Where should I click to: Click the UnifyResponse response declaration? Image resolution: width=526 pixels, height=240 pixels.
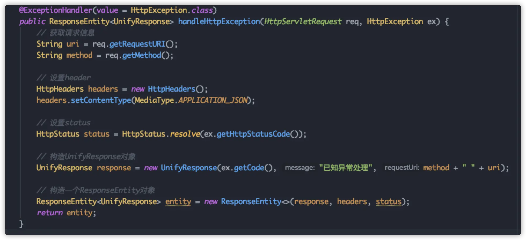[x=84, y=168]
